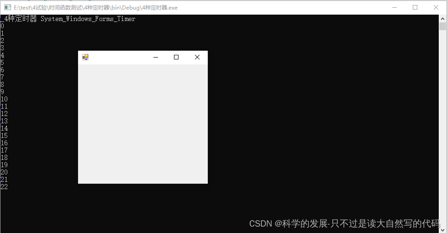Click the console title path text ending in 4种定时器.exe
This screenshot has width=447, height=233.
tap(95, 8)
